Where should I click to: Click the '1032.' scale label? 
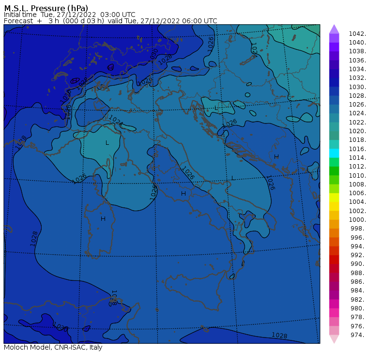357,78
